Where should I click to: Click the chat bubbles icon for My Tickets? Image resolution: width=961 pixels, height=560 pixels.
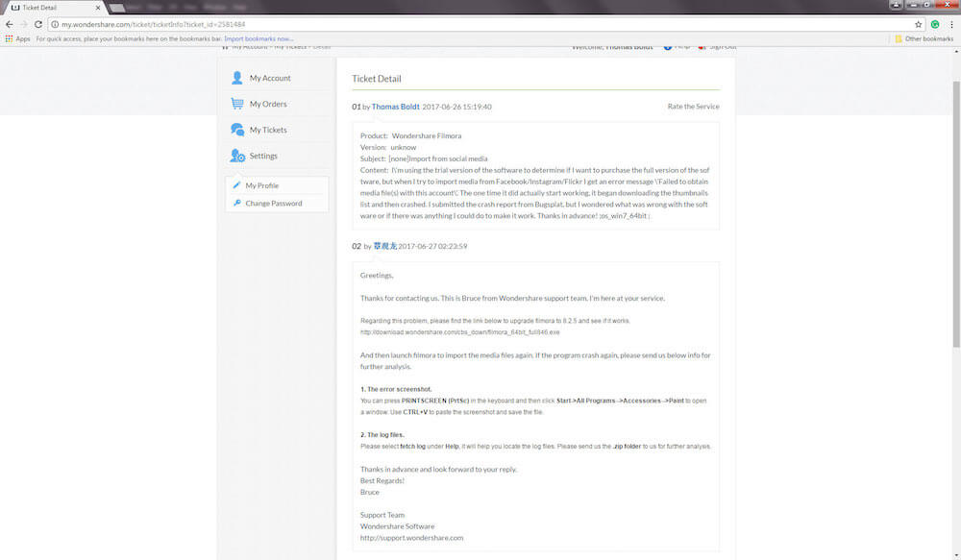point(237,130)
